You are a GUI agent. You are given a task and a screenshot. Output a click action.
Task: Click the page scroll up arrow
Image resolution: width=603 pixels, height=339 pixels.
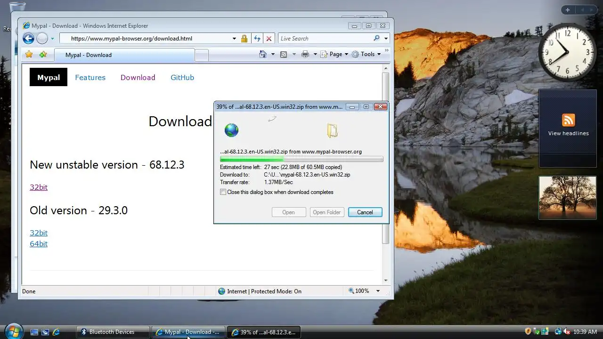pyautogui.click(x=386, y=69)
